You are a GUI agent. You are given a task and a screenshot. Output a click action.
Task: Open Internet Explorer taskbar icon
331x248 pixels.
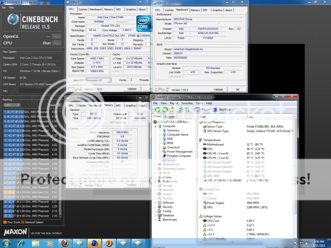(x=21, y=243)
